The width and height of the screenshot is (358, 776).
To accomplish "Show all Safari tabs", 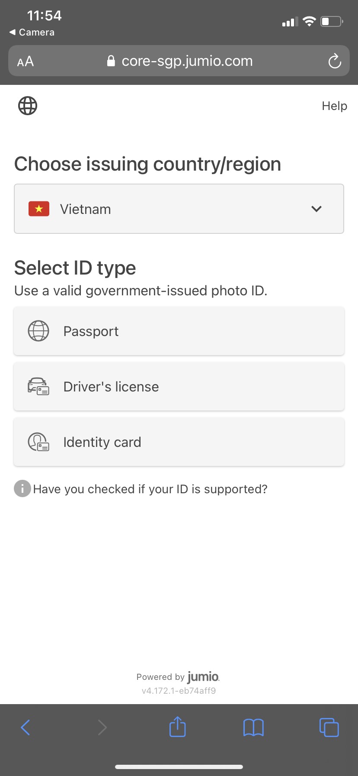I will [329, 727].
